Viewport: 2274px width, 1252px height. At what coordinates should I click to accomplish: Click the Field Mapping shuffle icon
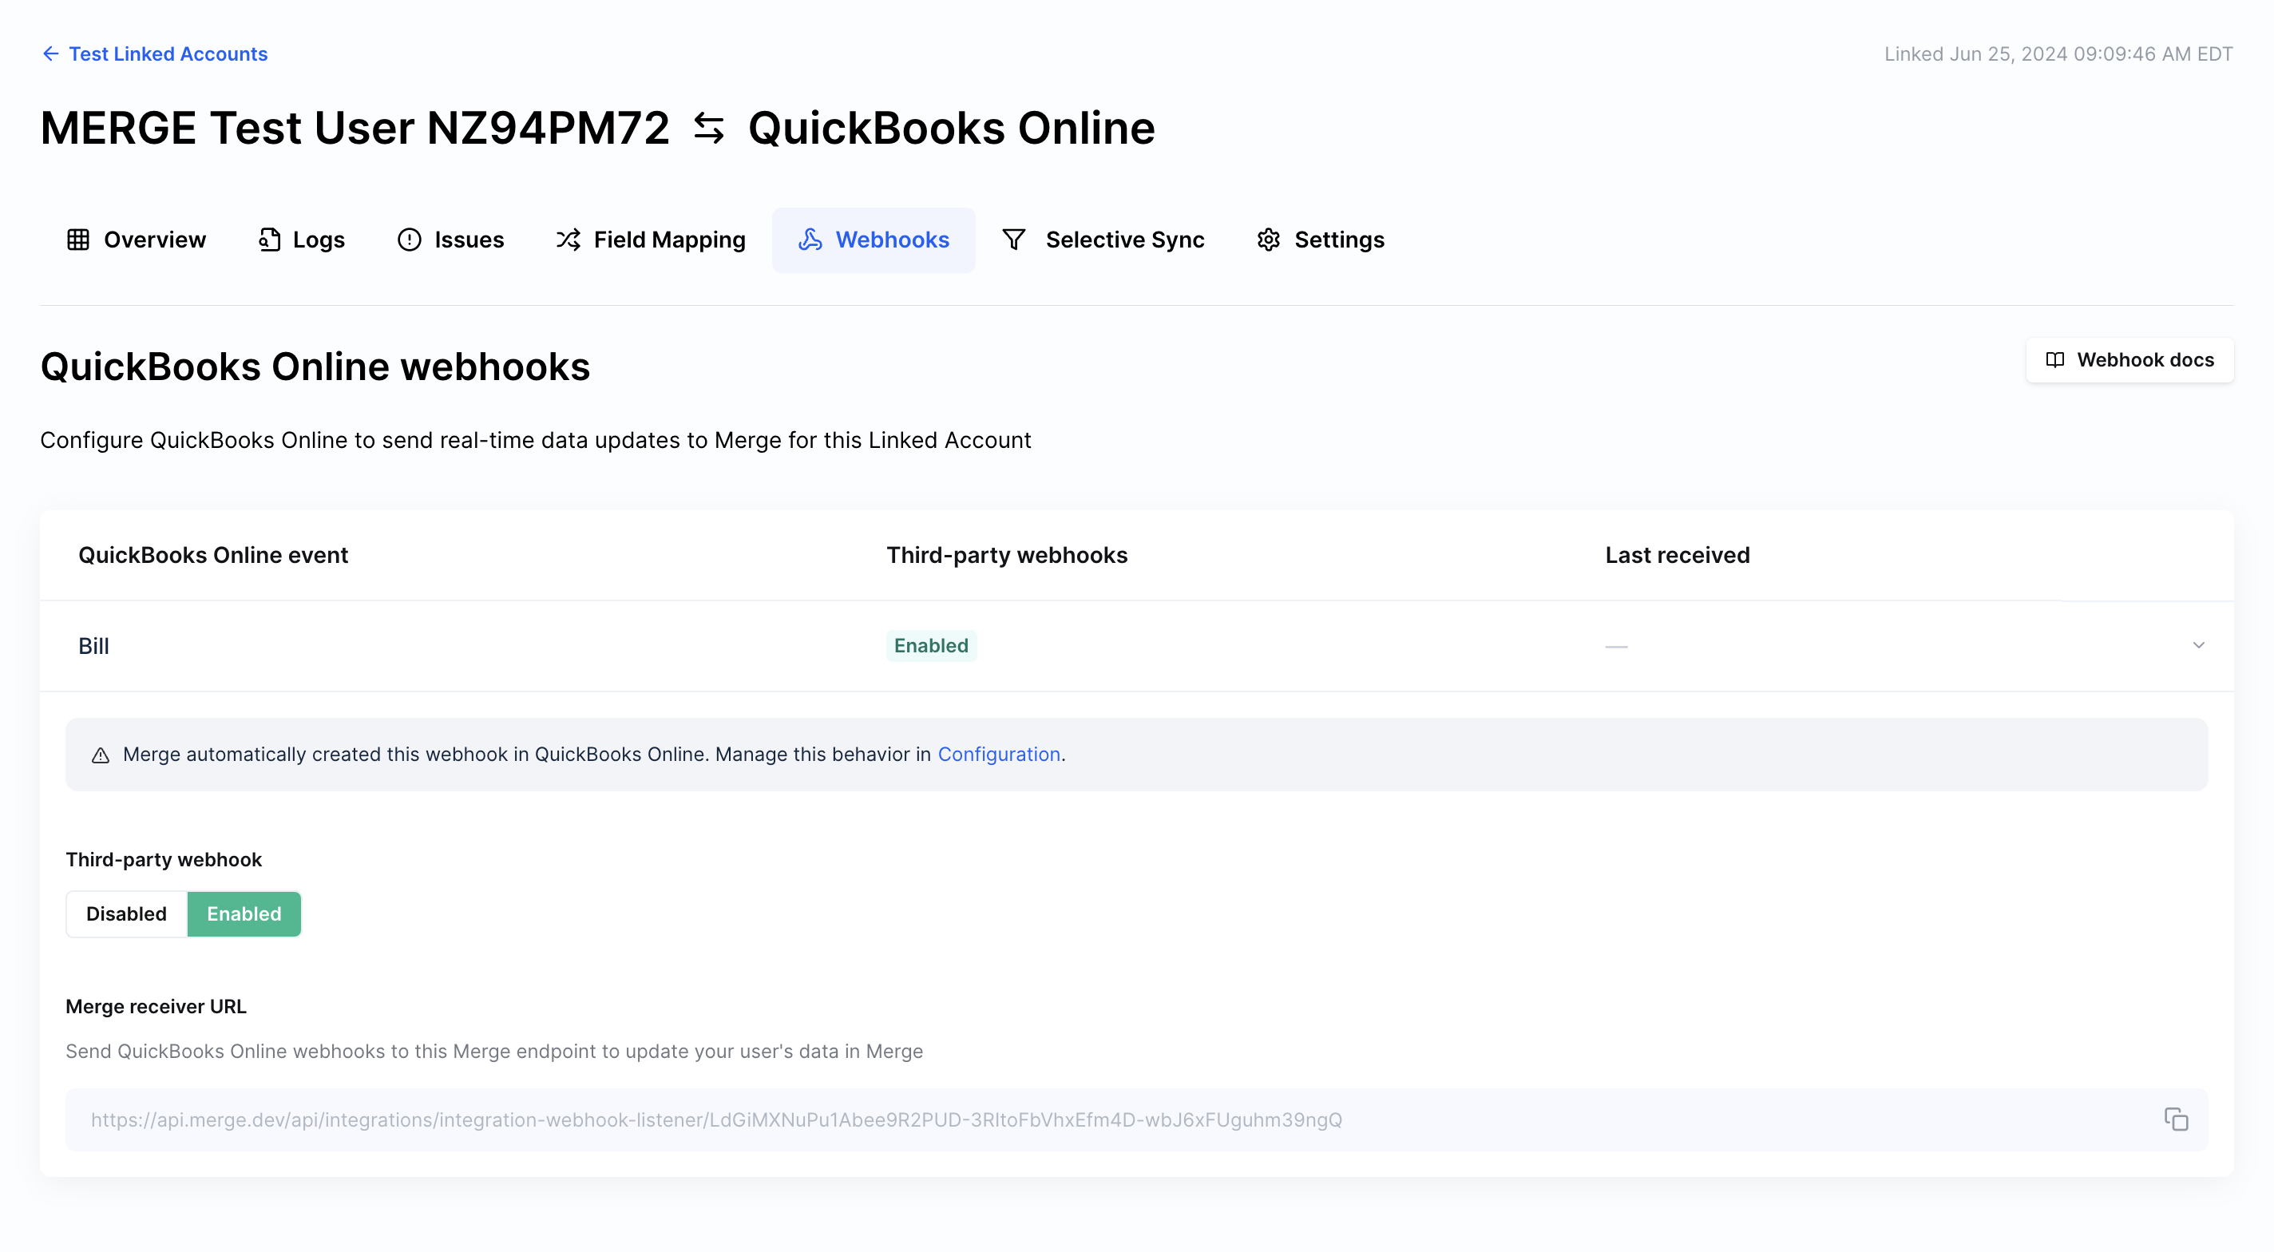pos(568,240)
